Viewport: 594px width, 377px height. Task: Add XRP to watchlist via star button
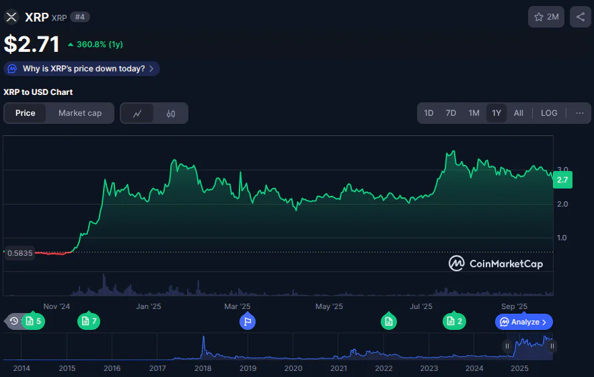[x=546, y=17]
